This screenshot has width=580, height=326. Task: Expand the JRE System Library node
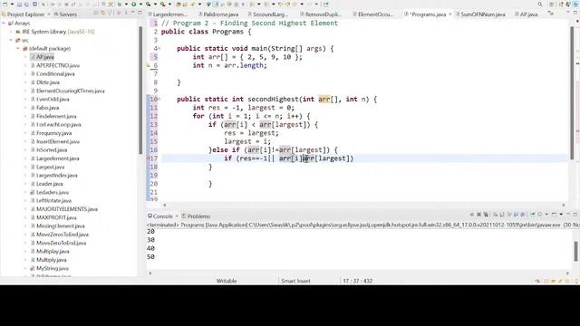point(11,32)
